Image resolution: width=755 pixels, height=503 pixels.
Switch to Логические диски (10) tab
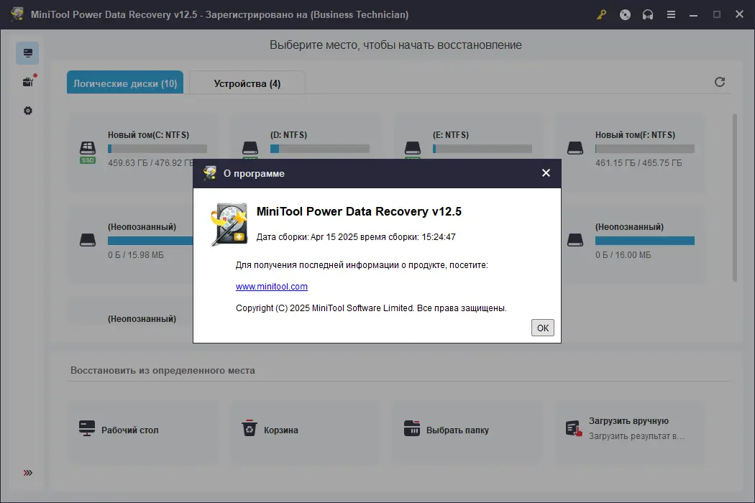125,83
